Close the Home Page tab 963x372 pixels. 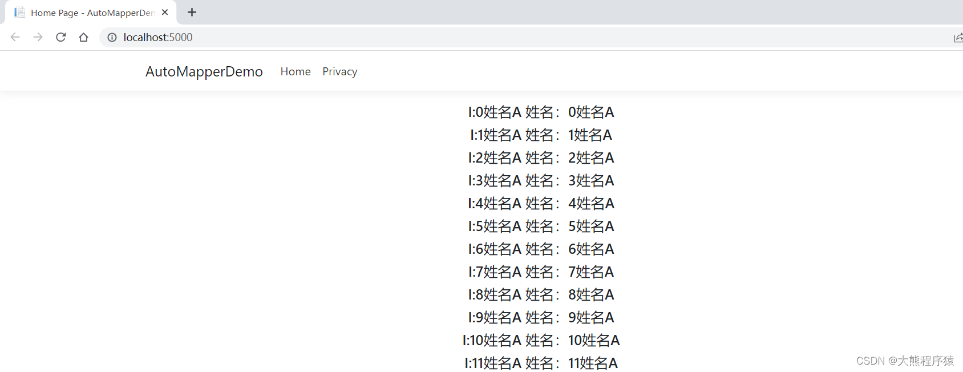point(165,11)
